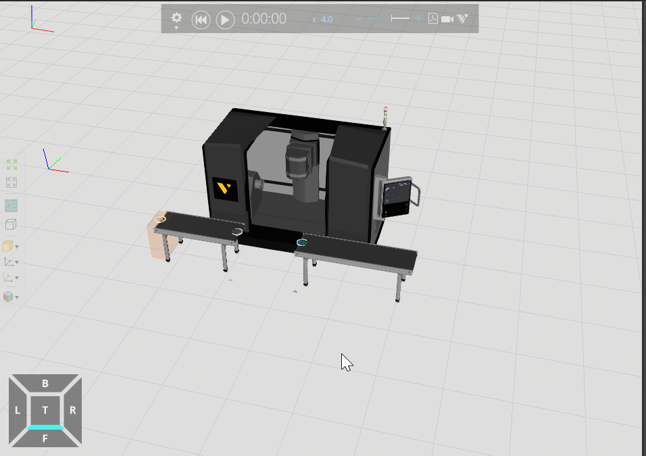Increase simulation speed with the plus button

418,18
